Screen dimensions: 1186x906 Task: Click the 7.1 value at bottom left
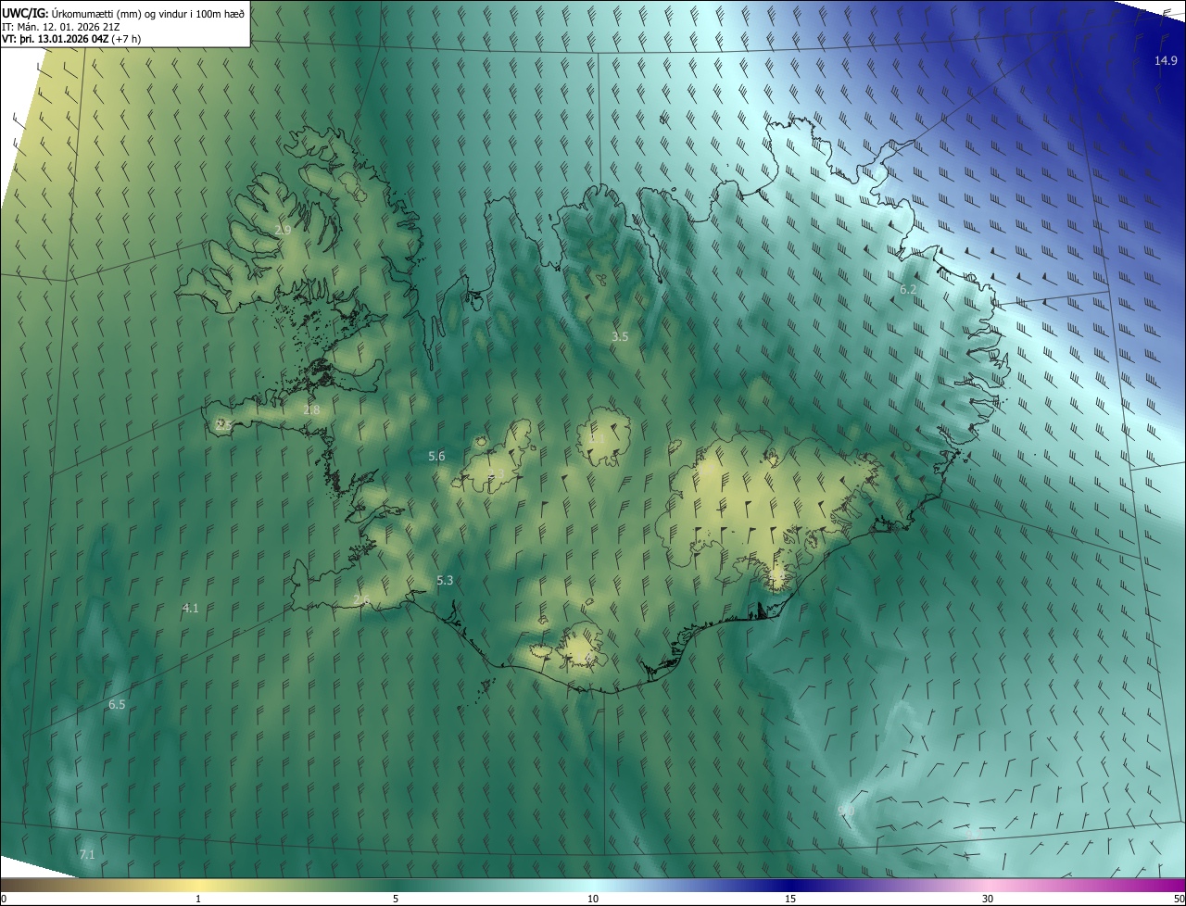click(x=87, y=854)
